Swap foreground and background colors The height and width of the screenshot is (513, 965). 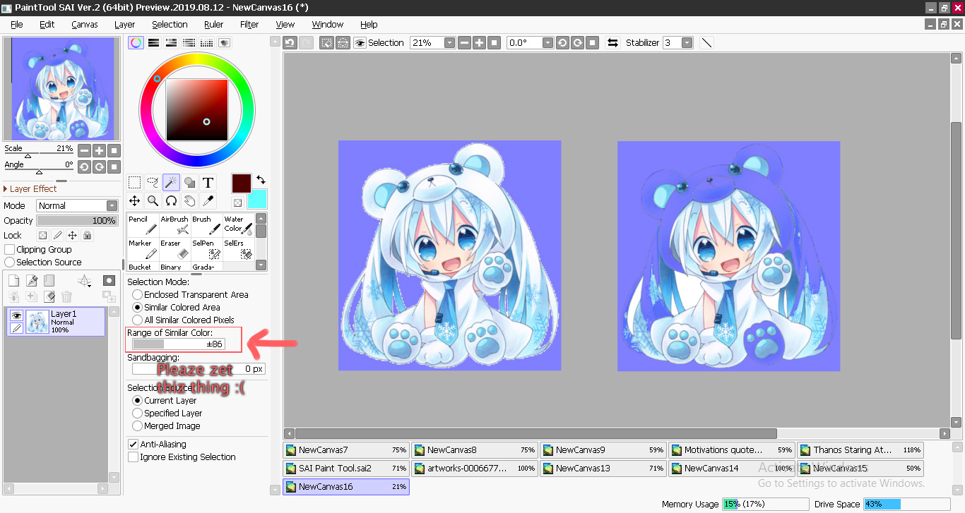[x=261, y=180]
